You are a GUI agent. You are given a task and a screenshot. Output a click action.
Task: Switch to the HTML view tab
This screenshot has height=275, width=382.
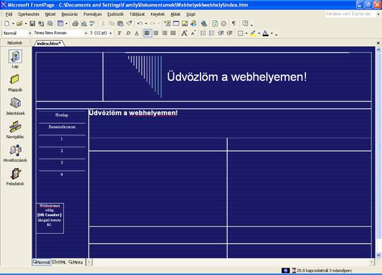(x=59, y=262)
